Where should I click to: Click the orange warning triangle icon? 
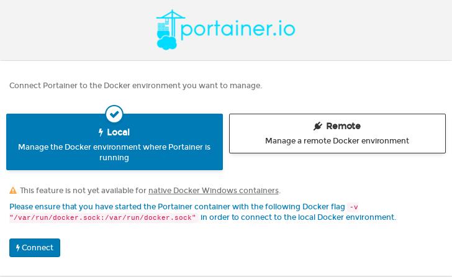(13, 191)
